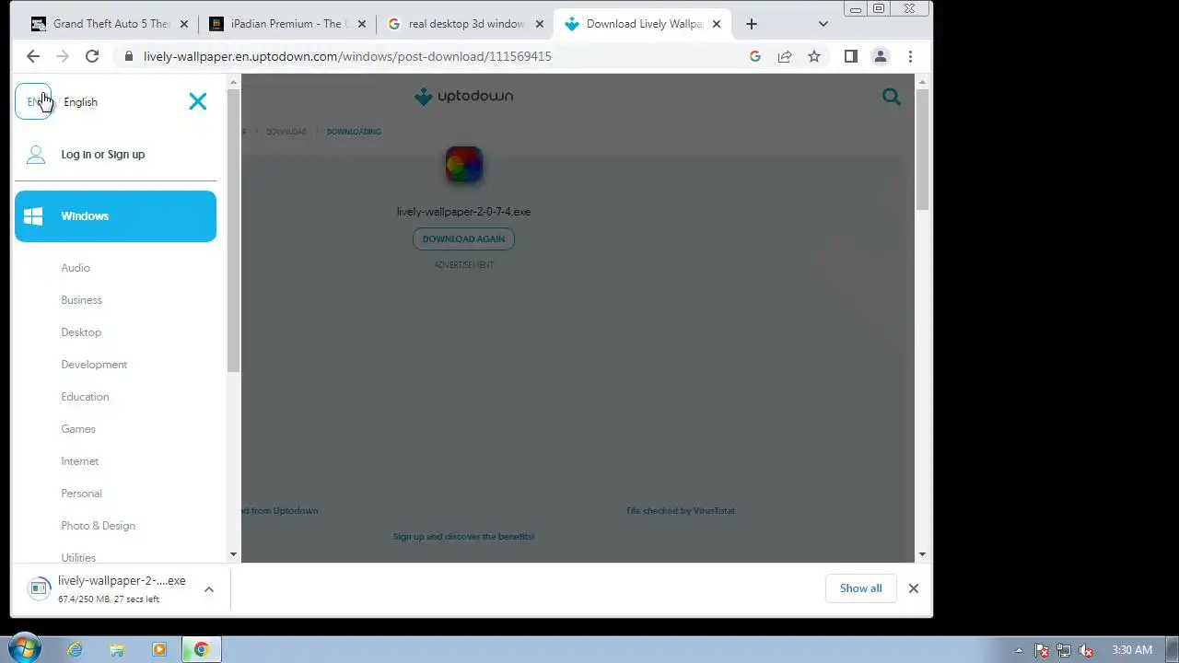
Task: Open Internet Explorer from taskbar
Action: [75, 649]
